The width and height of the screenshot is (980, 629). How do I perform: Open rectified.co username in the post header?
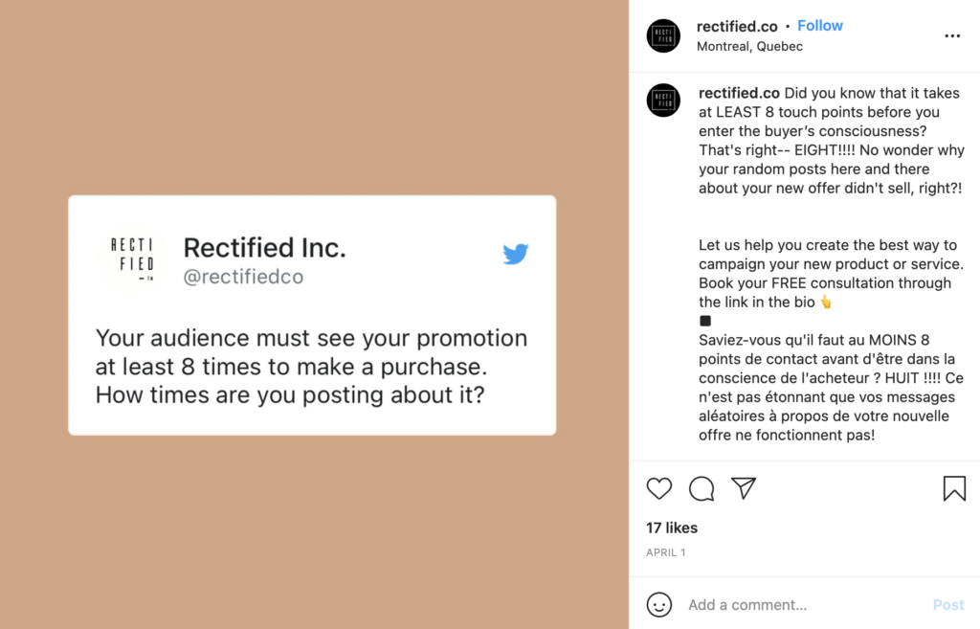737,26
